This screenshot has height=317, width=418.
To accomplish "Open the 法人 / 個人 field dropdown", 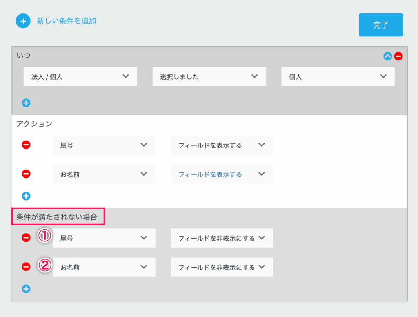I will [x=80, y=76].
